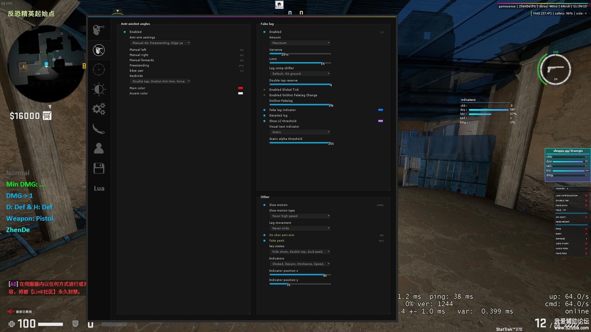This screenshot has width=591, height=332.
Task: Set Fake lag Enabled hotkey bind
Action: click(382, 32)
